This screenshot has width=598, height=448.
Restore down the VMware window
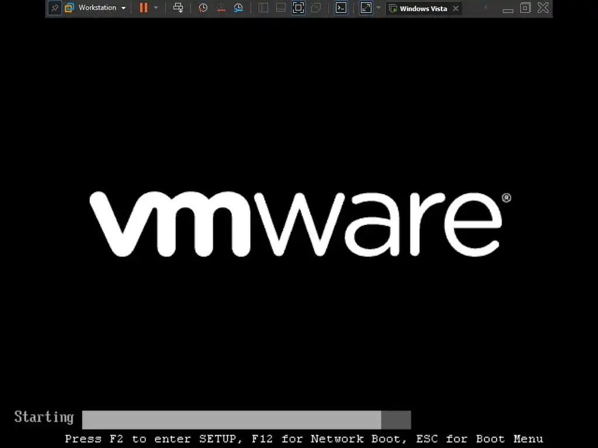[525, 8]
